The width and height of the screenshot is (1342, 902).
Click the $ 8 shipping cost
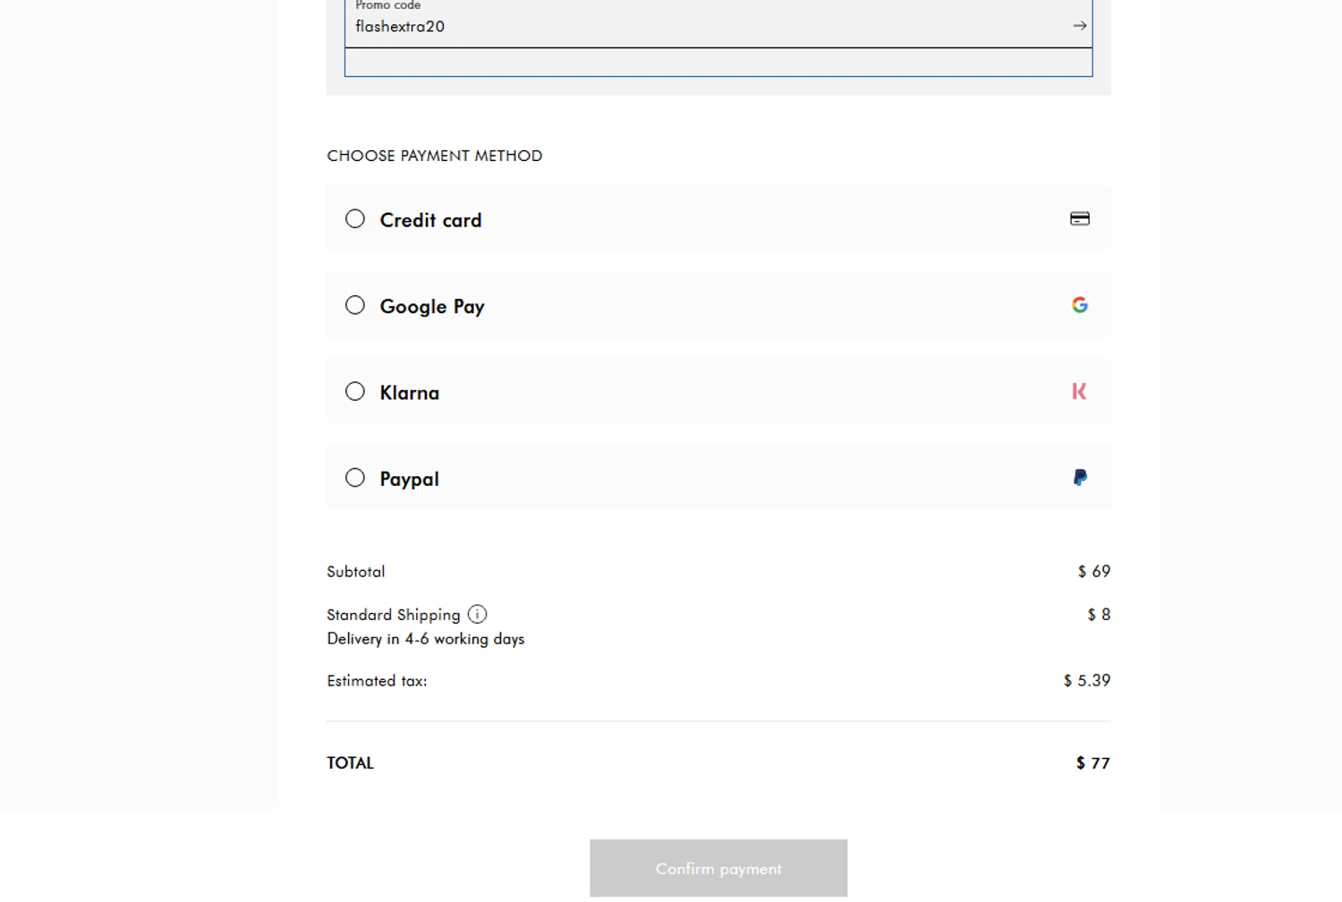pyautogui.click(x=1099, y=615)
